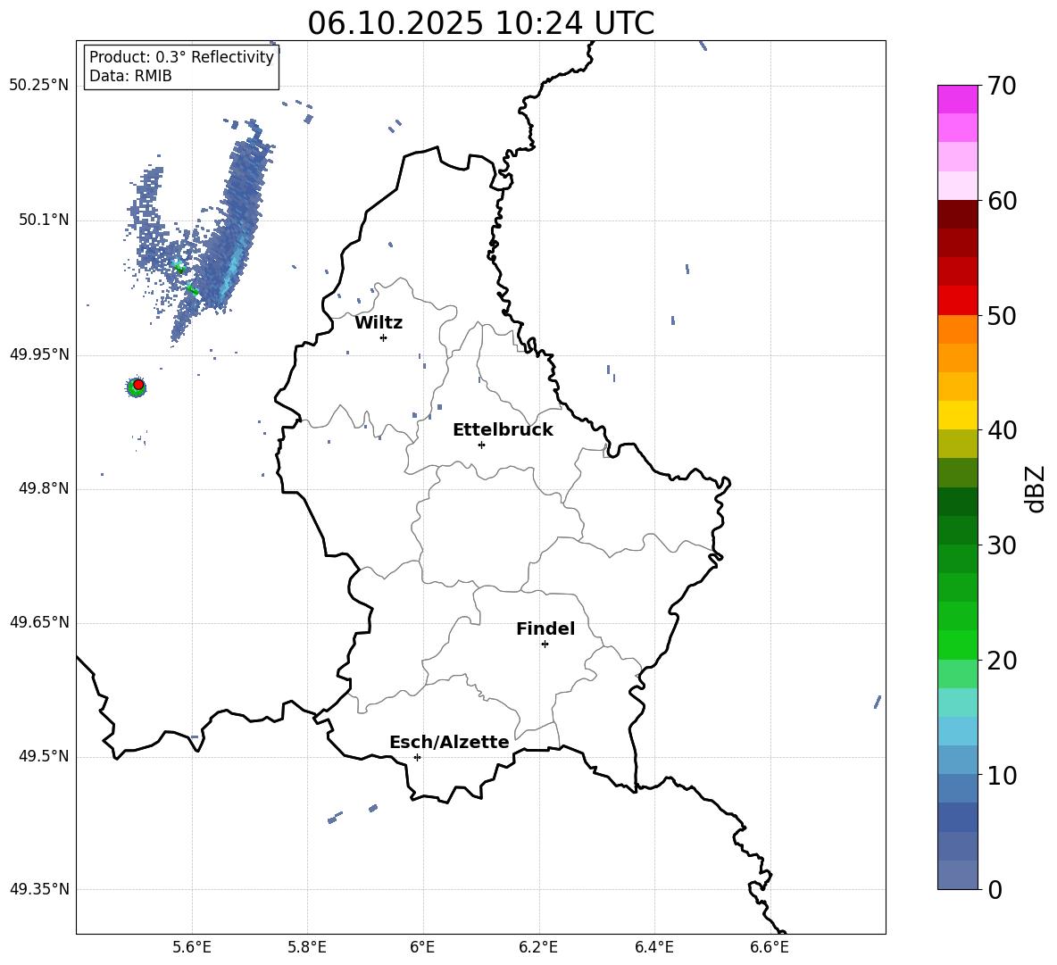Click the 49.35°N latitude label

pyautogui.click(x=39, y=889)
